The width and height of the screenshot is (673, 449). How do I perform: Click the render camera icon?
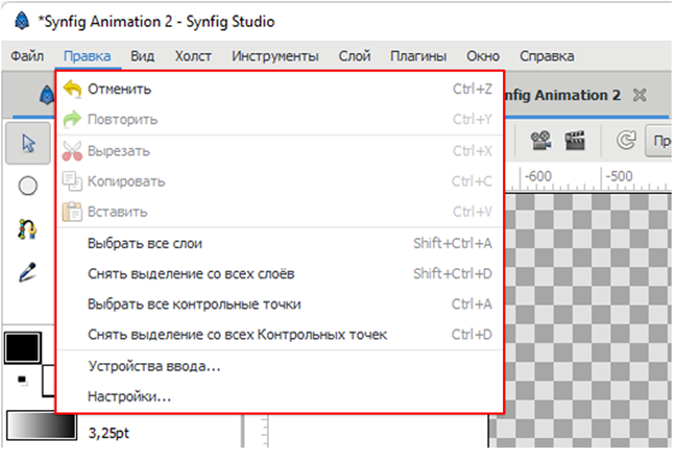pyautogui.click(x=540, y=140)
